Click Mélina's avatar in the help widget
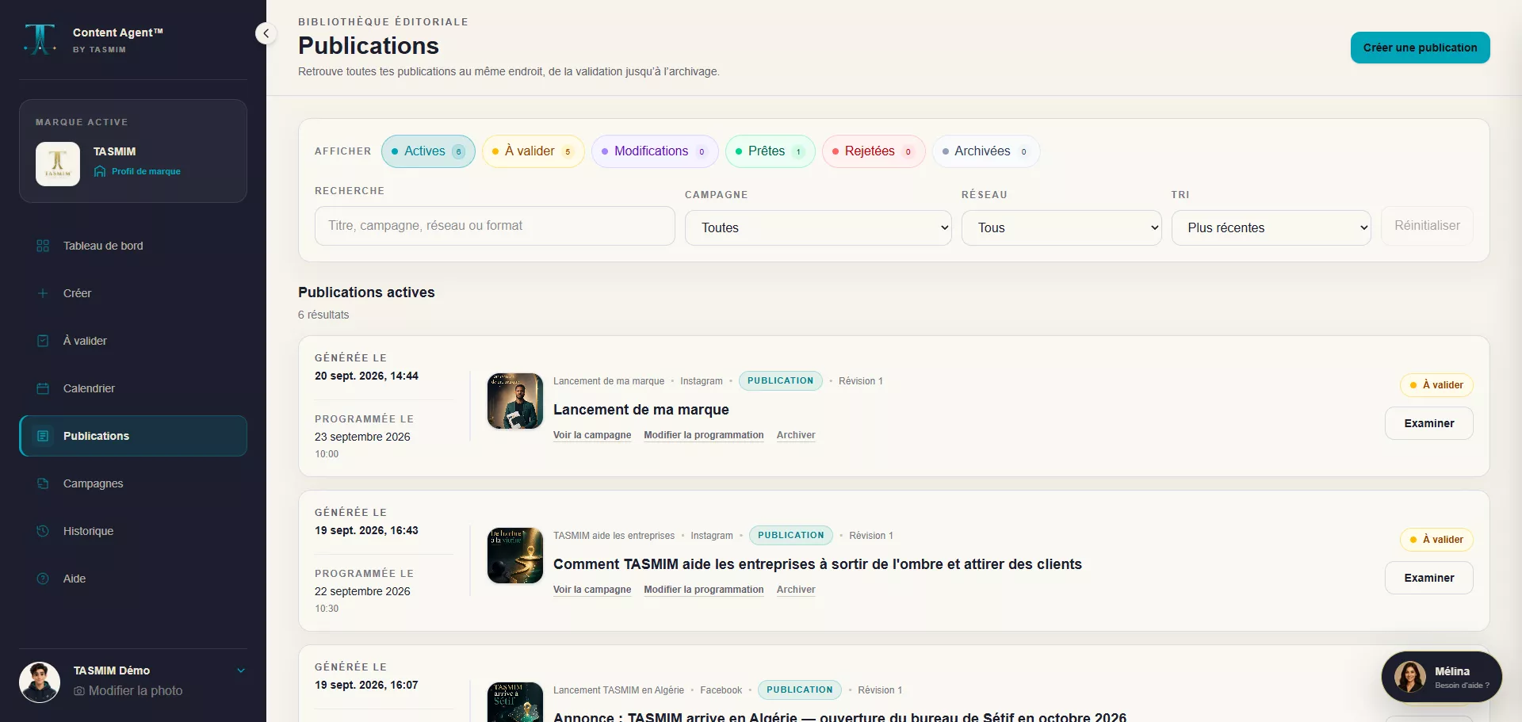 pos(1410,677)
